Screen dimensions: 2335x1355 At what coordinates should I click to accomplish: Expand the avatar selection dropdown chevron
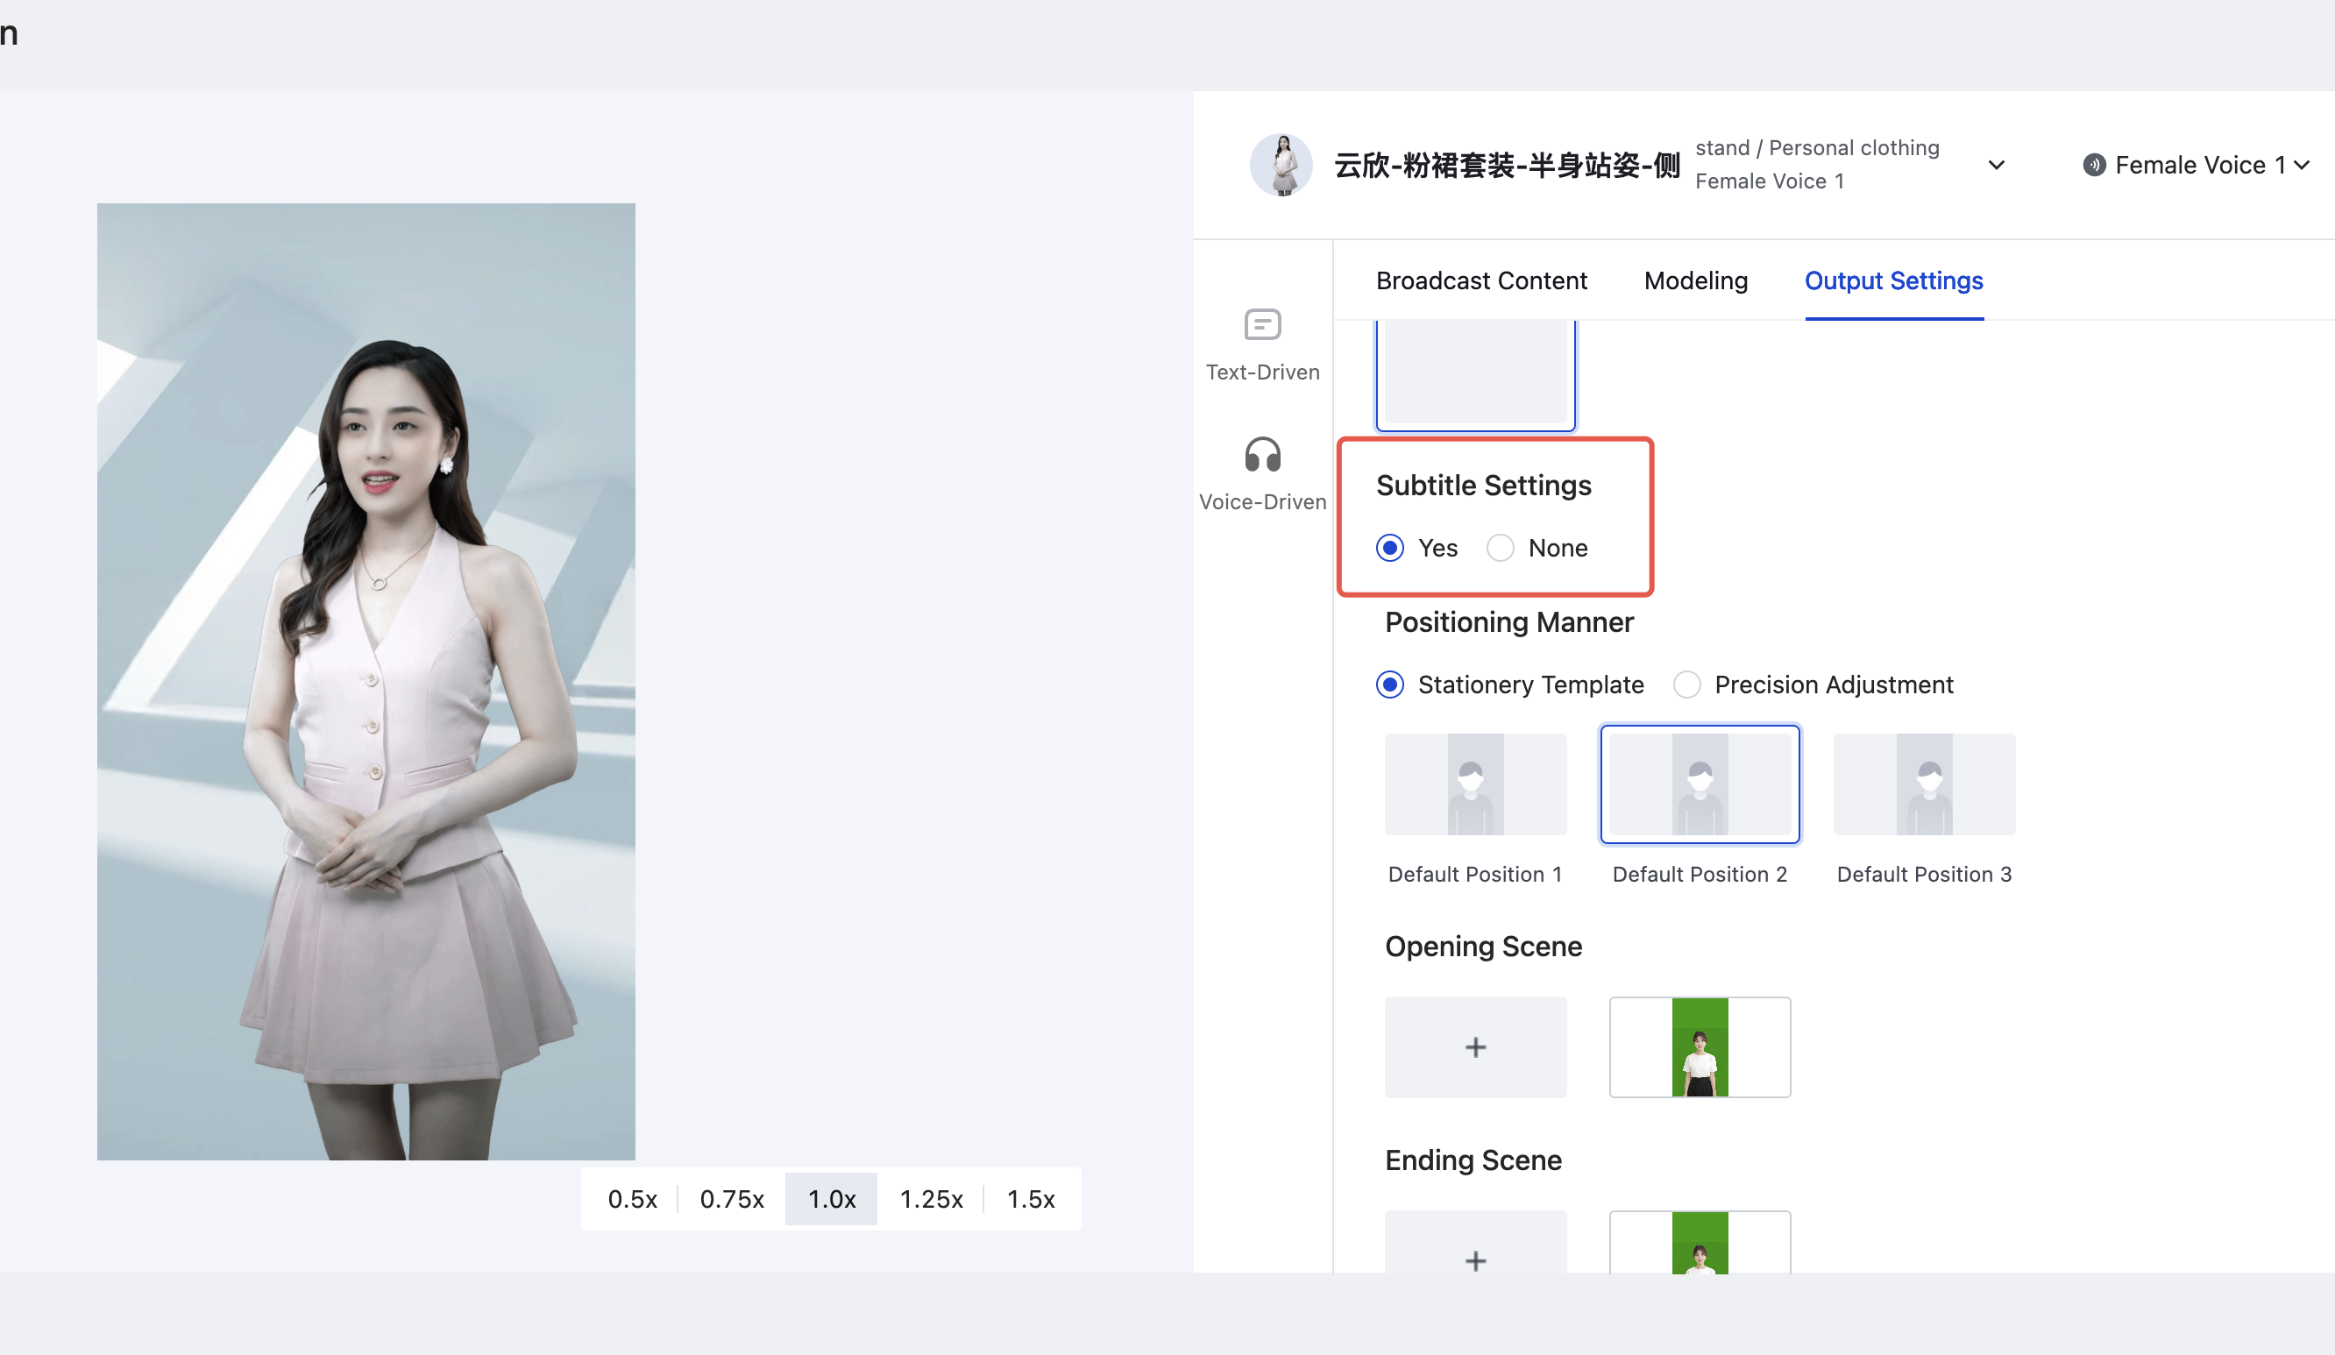(1997, 165)
